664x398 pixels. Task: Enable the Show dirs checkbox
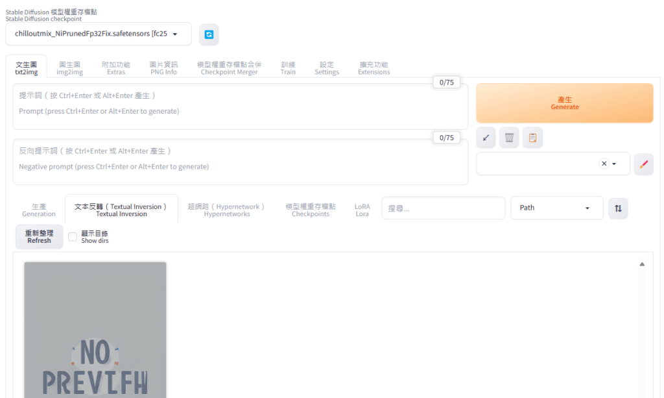pos(73,236)
